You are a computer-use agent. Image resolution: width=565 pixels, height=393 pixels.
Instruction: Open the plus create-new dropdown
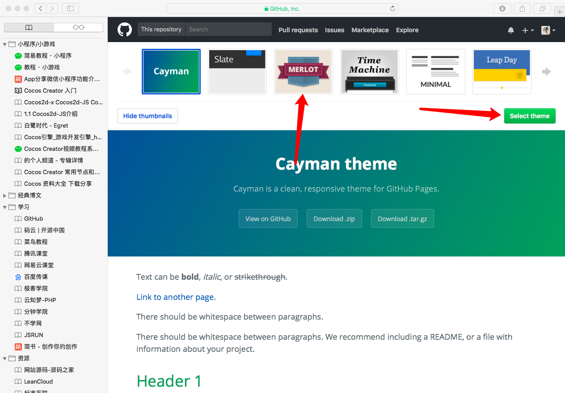527,30
